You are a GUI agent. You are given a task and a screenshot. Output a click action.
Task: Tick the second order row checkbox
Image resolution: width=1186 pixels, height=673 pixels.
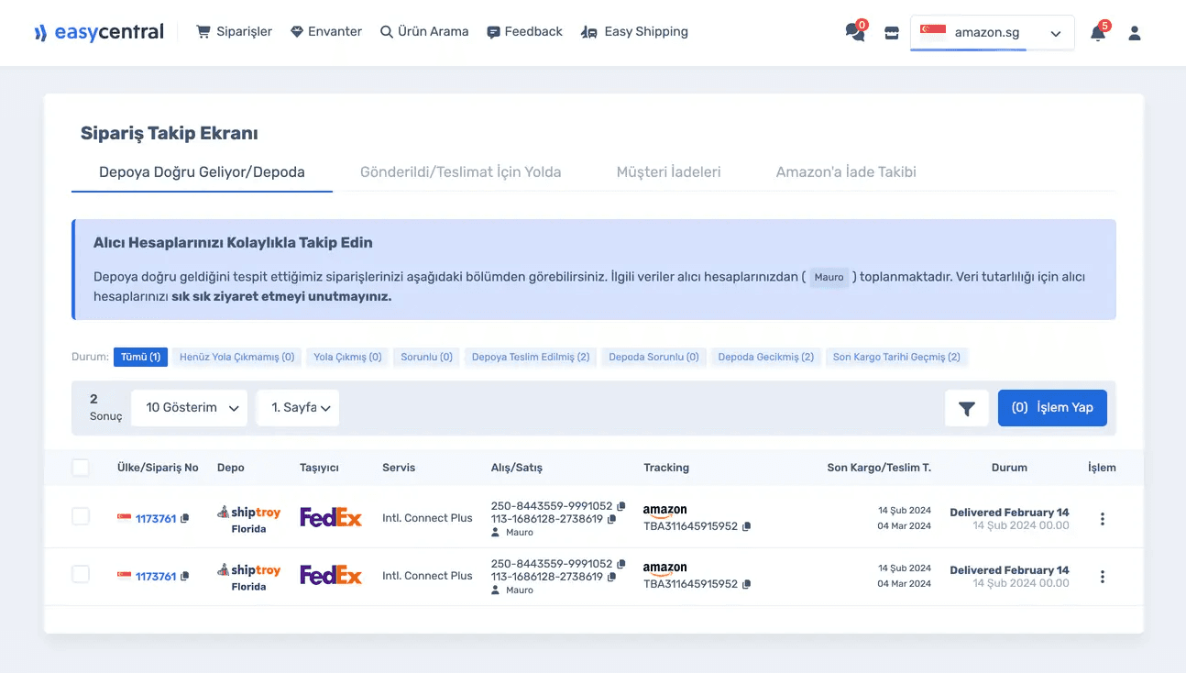81,574
